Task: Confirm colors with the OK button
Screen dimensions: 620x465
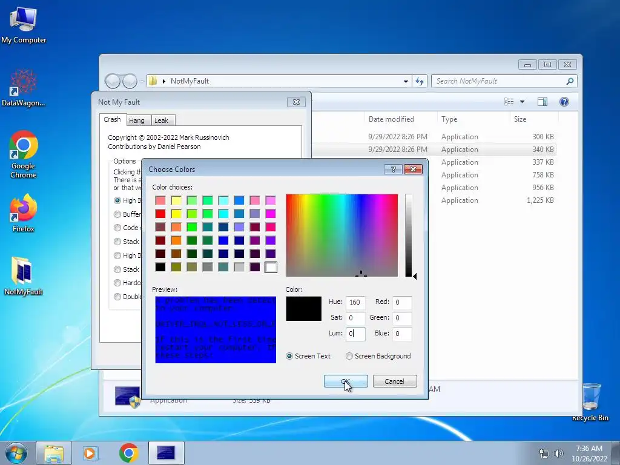Action: (x=346, y=381)
